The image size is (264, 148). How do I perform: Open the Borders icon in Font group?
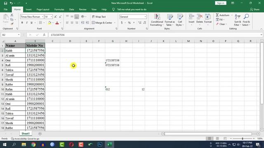[x=40, y=23]
